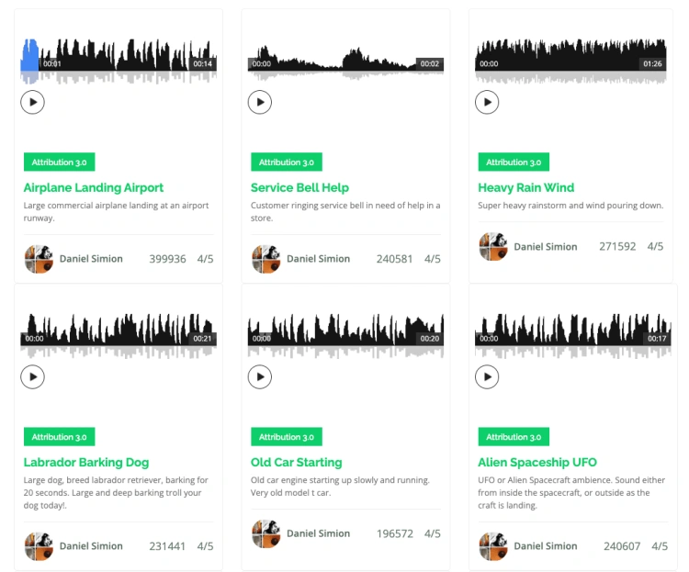The height and width of the screenshot is (572, 689).
Task: Click the 4/5 rating on Labrador Barking card
Action: click(x=205, y=546)
